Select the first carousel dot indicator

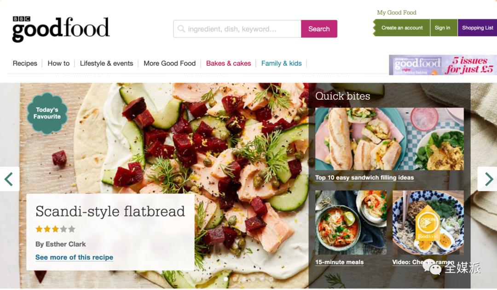[x=225, y=279]
